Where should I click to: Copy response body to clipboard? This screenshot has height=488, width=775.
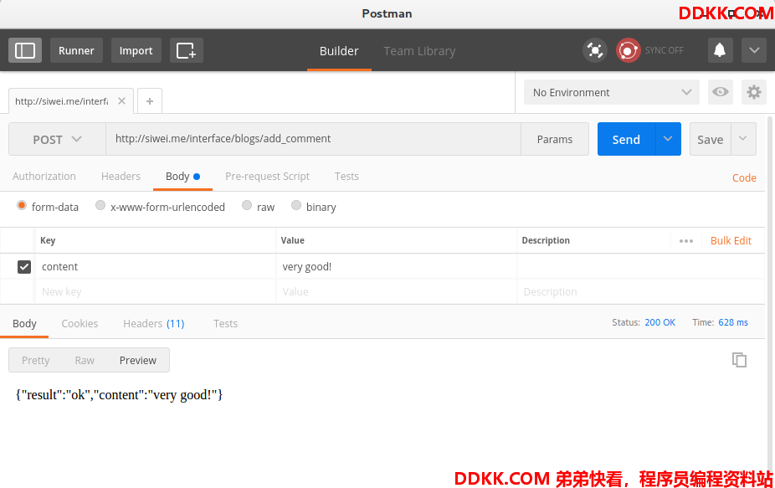point(739,360)
